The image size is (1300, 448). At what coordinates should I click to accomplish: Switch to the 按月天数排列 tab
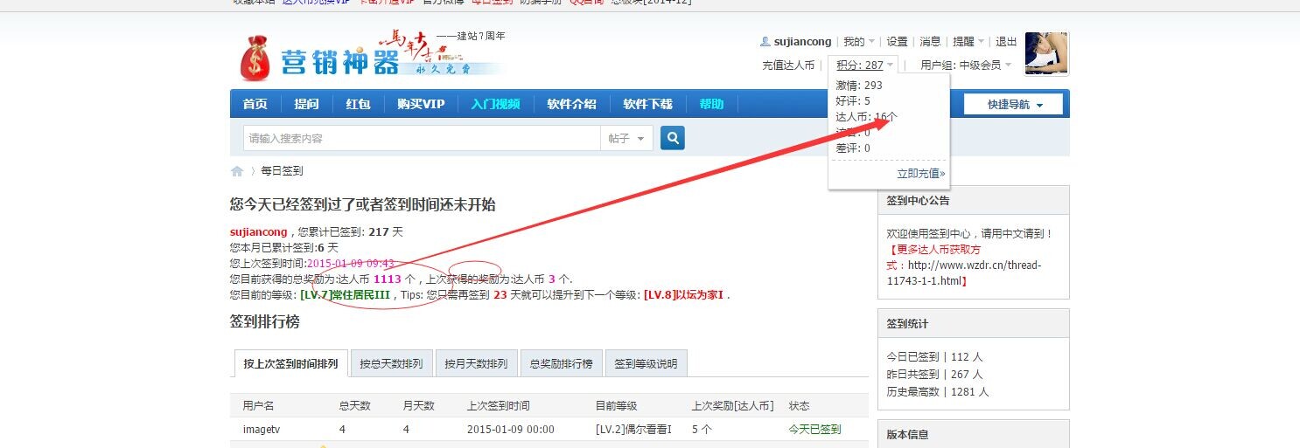pos(476,363)
